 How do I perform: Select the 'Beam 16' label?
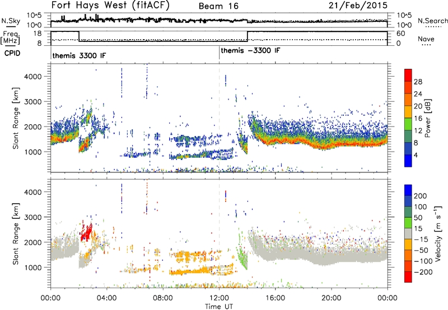(x=218, y=6)
